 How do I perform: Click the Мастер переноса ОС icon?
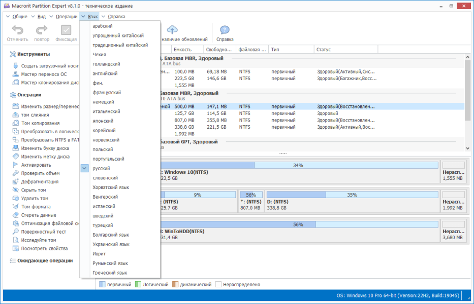coord(15,74)
